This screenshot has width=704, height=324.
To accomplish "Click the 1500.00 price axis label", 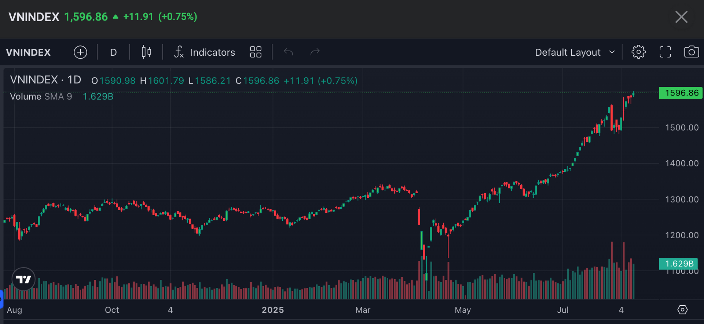I will [682, 128].
